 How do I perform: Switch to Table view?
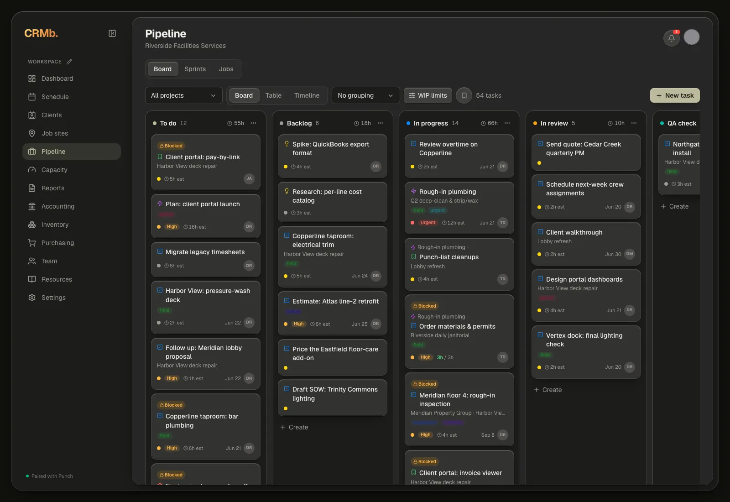click(x=273, y=95)
